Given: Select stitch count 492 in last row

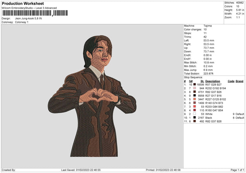Looking at the screenshot, I should 202,121.
